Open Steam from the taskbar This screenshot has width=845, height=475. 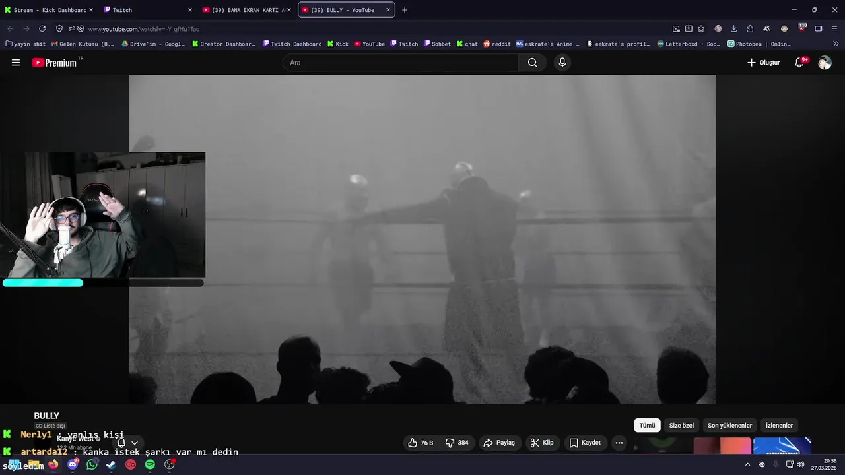point(111,464)
